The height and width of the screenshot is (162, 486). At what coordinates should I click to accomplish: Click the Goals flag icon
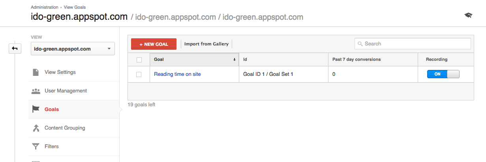36,109
